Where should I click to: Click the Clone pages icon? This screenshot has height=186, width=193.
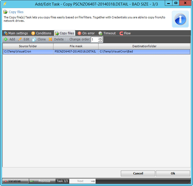coord(34,39)
